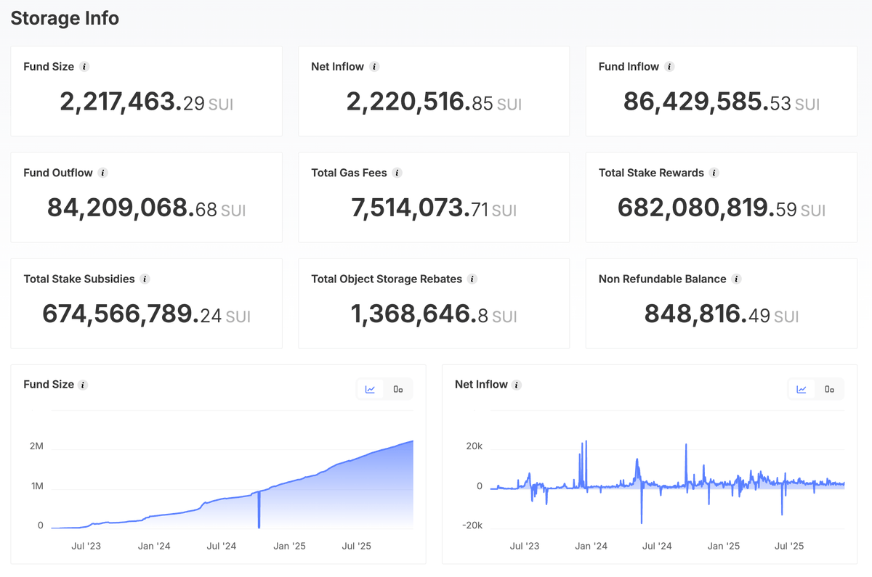Open info tooltip icon for Fund Inflow
This screenshot has width=872, height=577.
[669, 67]
